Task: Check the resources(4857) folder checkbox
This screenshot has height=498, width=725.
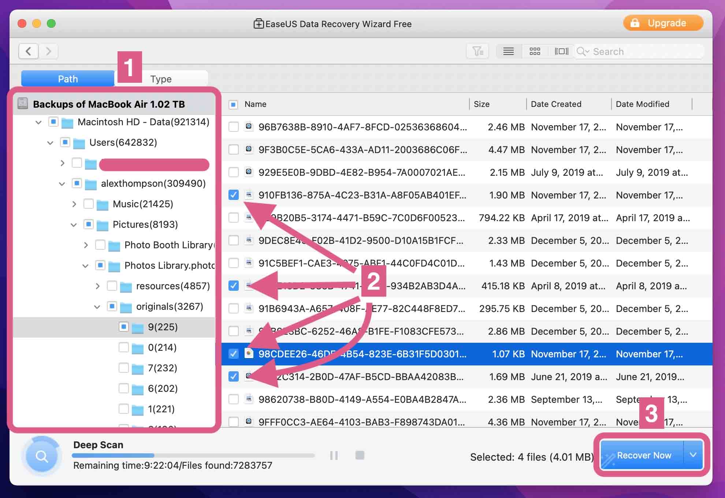Action: (x=112, y=286)
